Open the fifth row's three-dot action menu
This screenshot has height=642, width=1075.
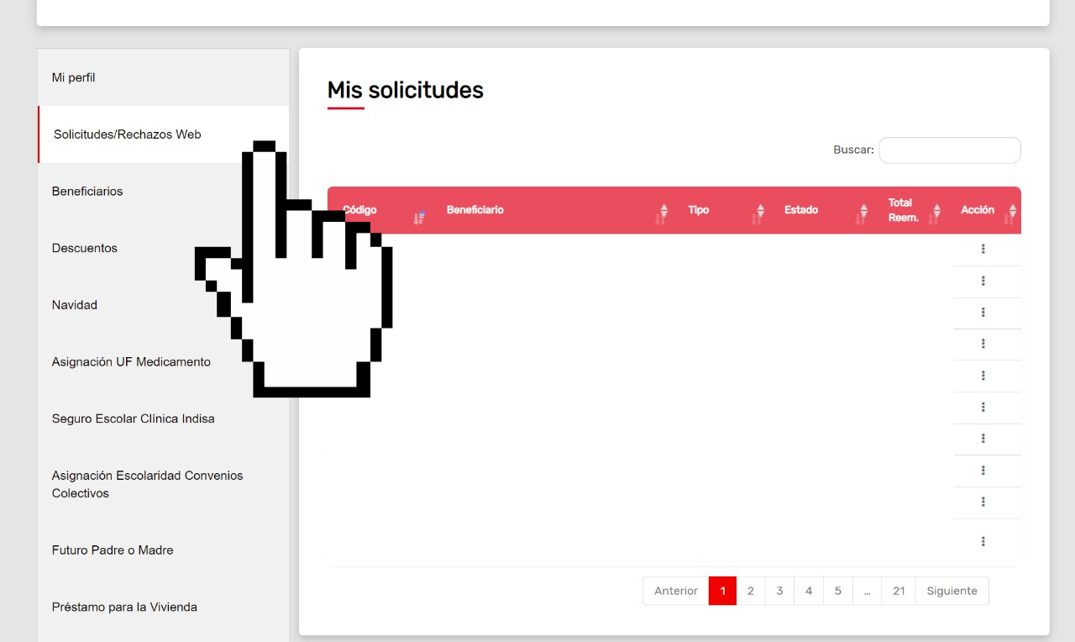point(983,376)
